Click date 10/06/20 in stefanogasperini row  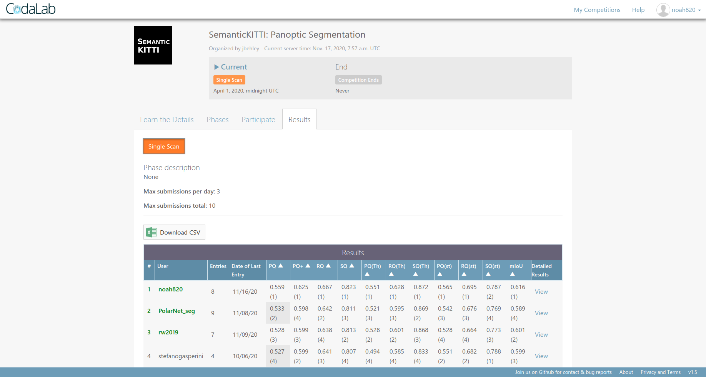click(245, 356)
